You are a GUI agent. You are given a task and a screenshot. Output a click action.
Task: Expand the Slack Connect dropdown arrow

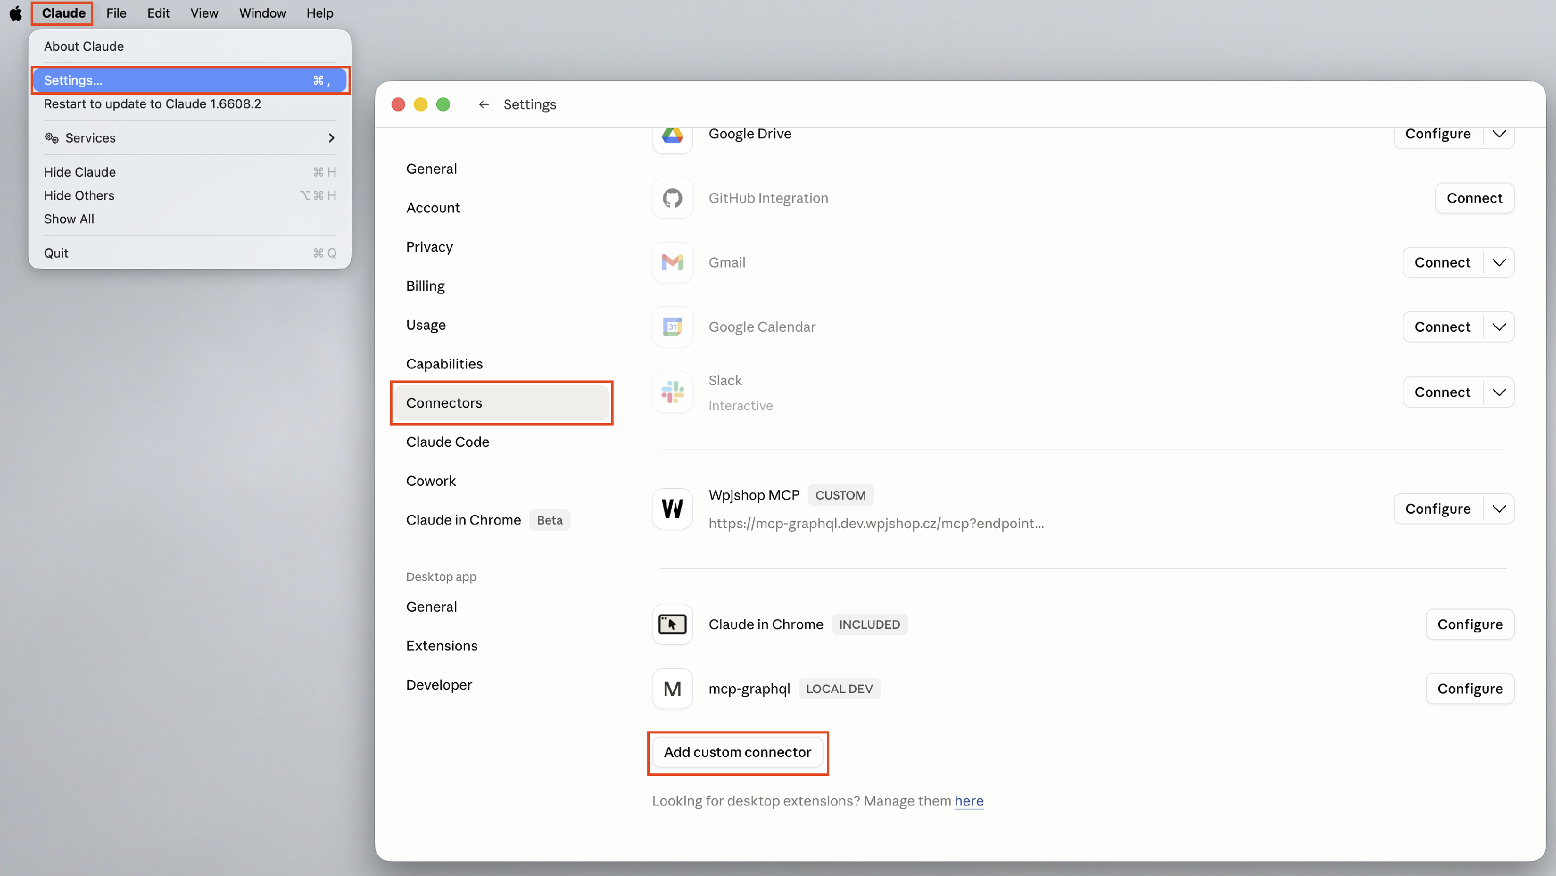click(1499, 392)
